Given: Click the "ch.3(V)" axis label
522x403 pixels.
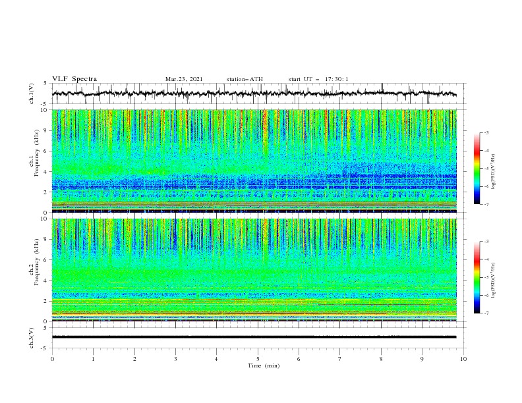Looking at the screenshot, I should (32, 338).
